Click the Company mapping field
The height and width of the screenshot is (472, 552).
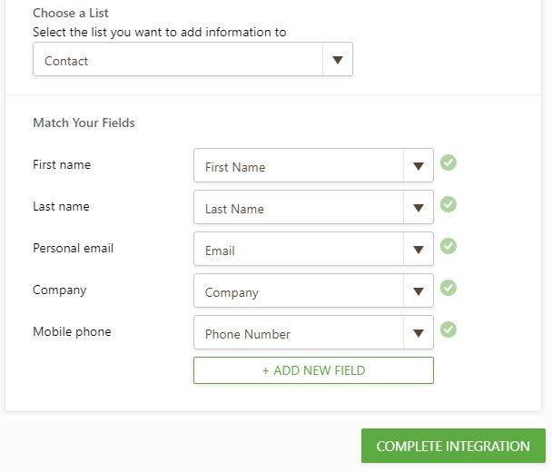(298, 292)
